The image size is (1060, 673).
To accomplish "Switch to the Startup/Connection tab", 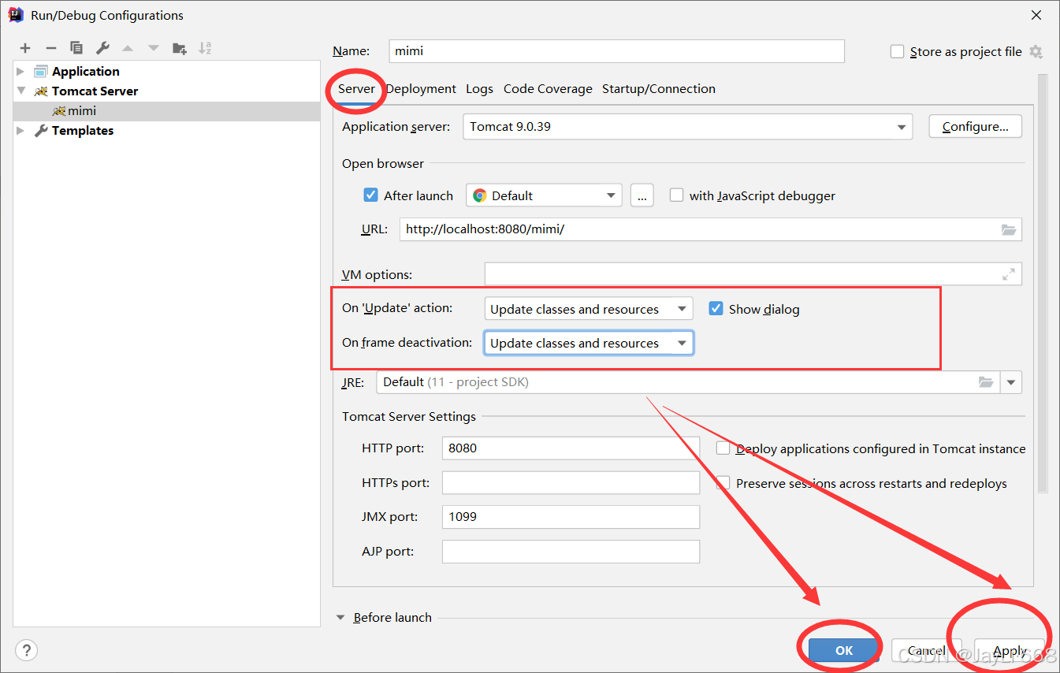I will [x=659, y=89].
